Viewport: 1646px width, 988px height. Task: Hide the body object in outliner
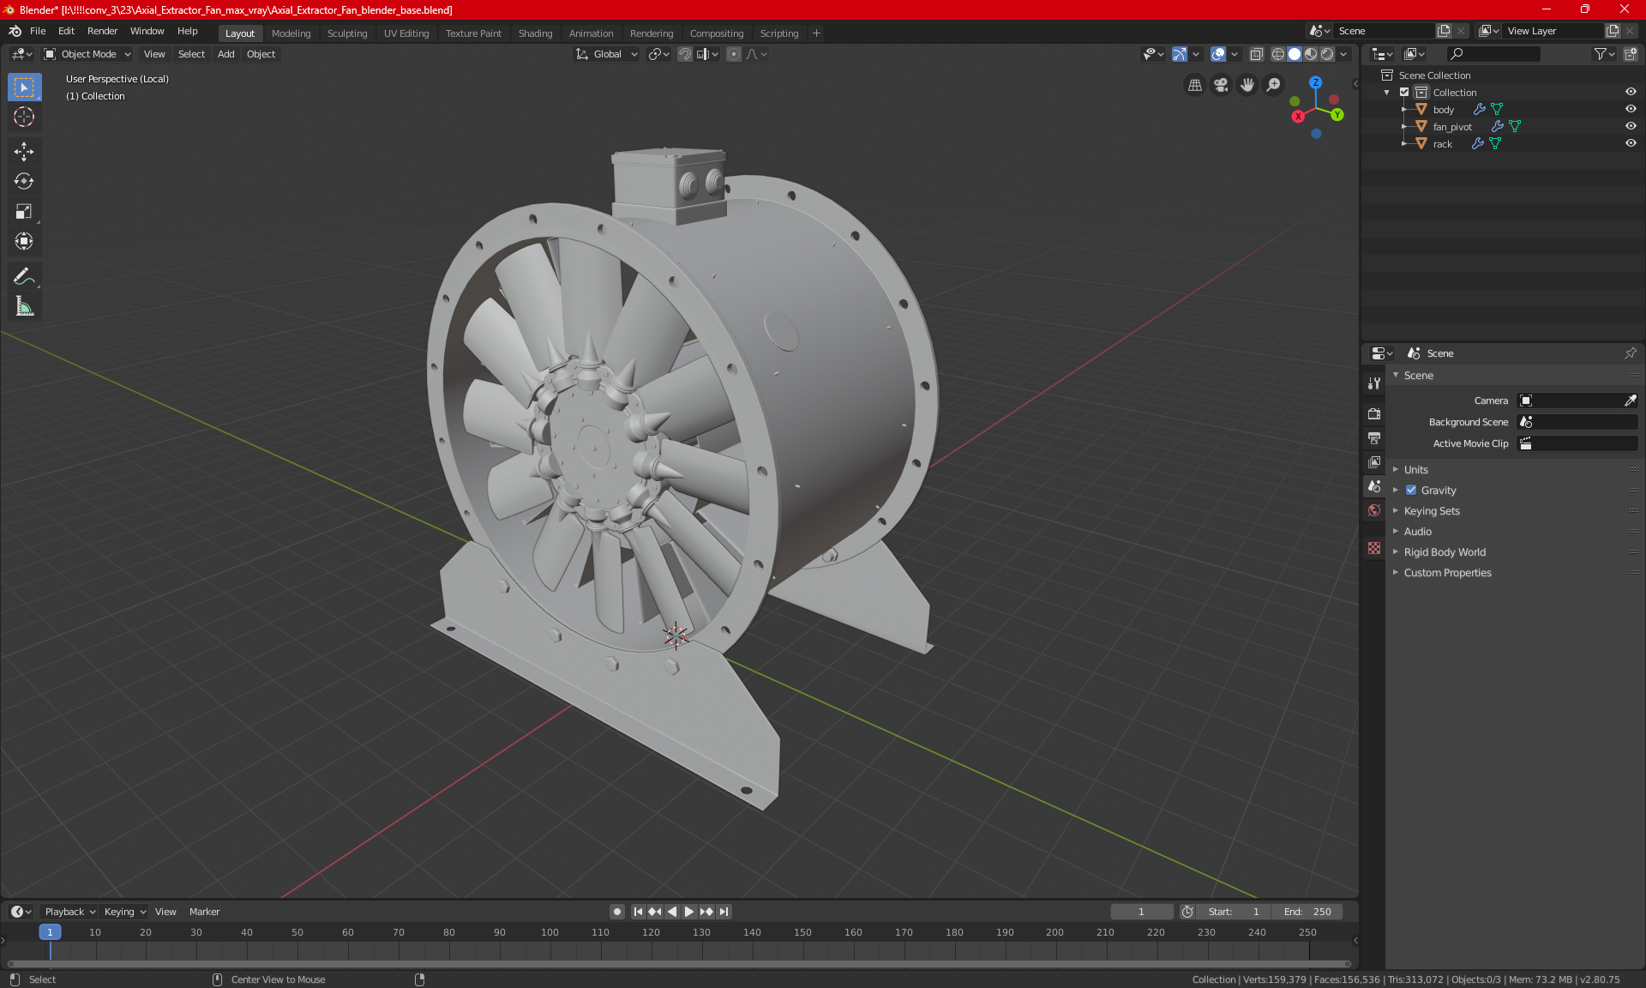[x=1631, y=109]
